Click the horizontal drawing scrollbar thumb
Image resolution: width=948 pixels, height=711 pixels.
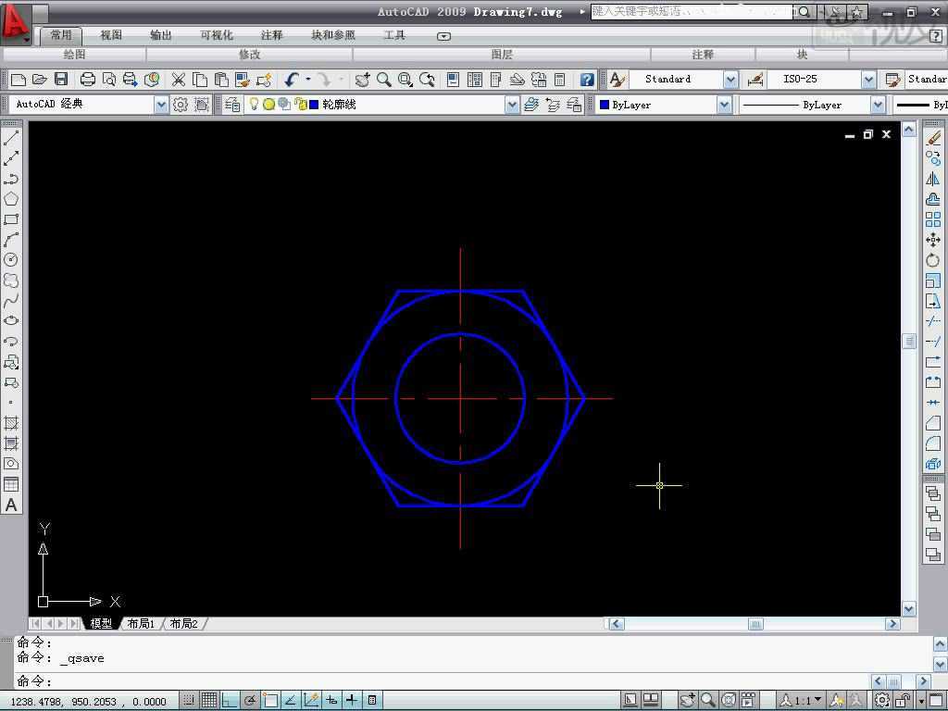coord(755,624)
